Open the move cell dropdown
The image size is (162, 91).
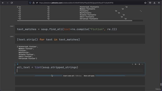[136, 64]
